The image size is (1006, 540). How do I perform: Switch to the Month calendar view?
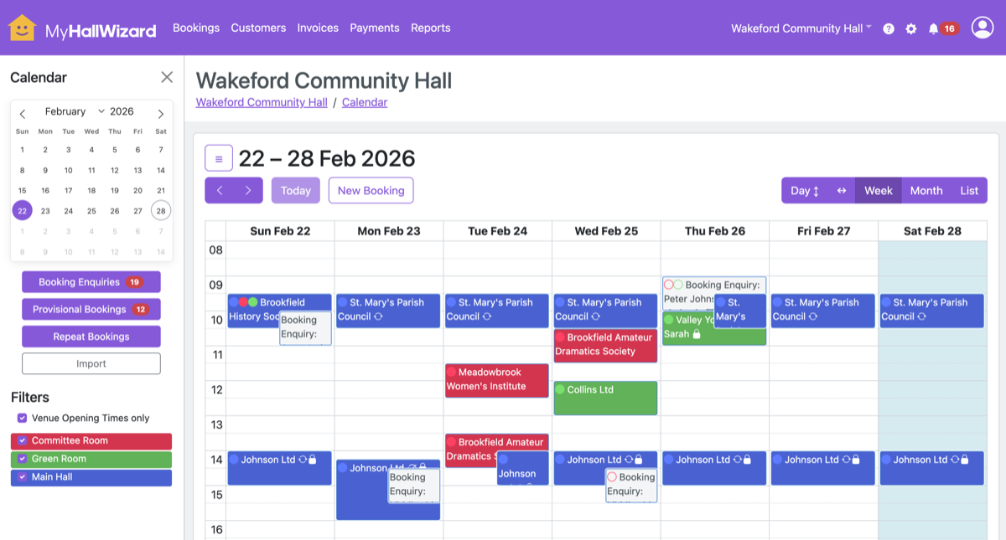926,190
